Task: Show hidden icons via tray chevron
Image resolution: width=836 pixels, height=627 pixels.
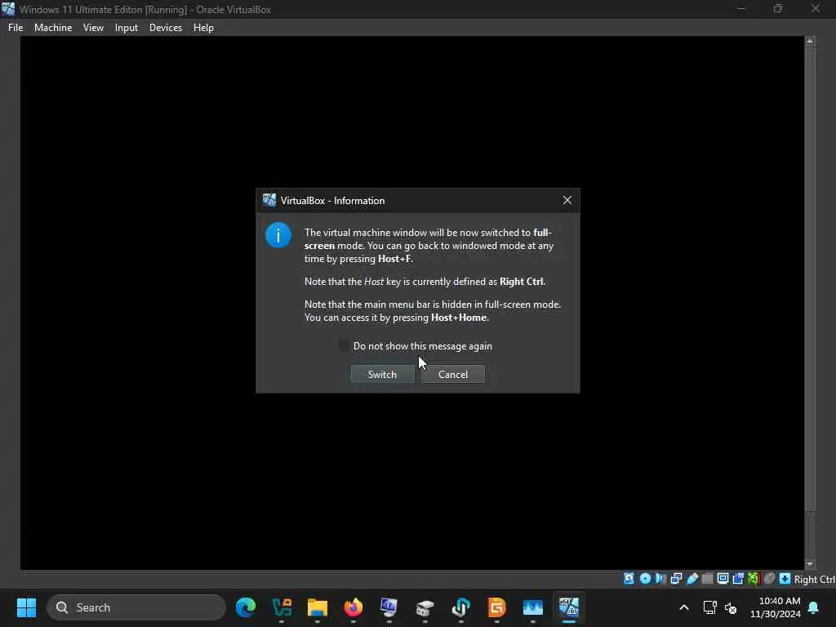Action: (684, 607)
